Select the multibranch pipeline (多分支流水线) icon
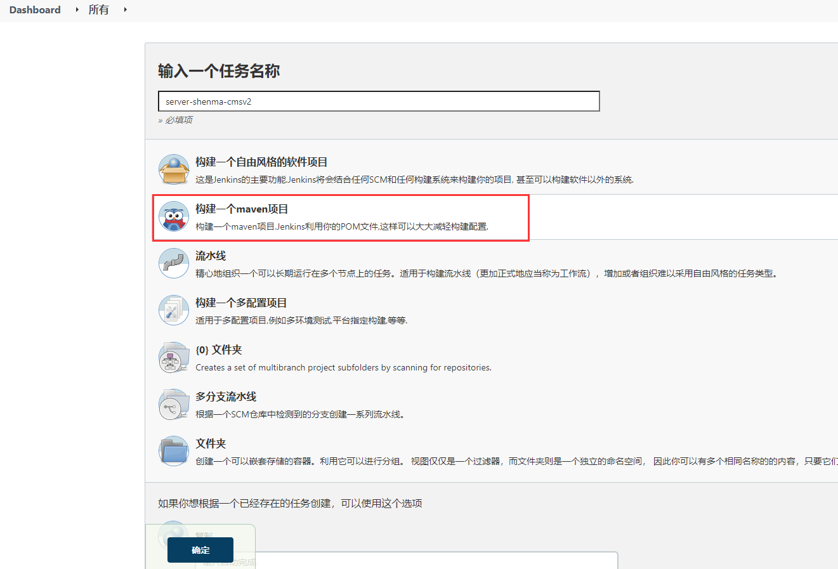838x569 pixels. point(174,404)
